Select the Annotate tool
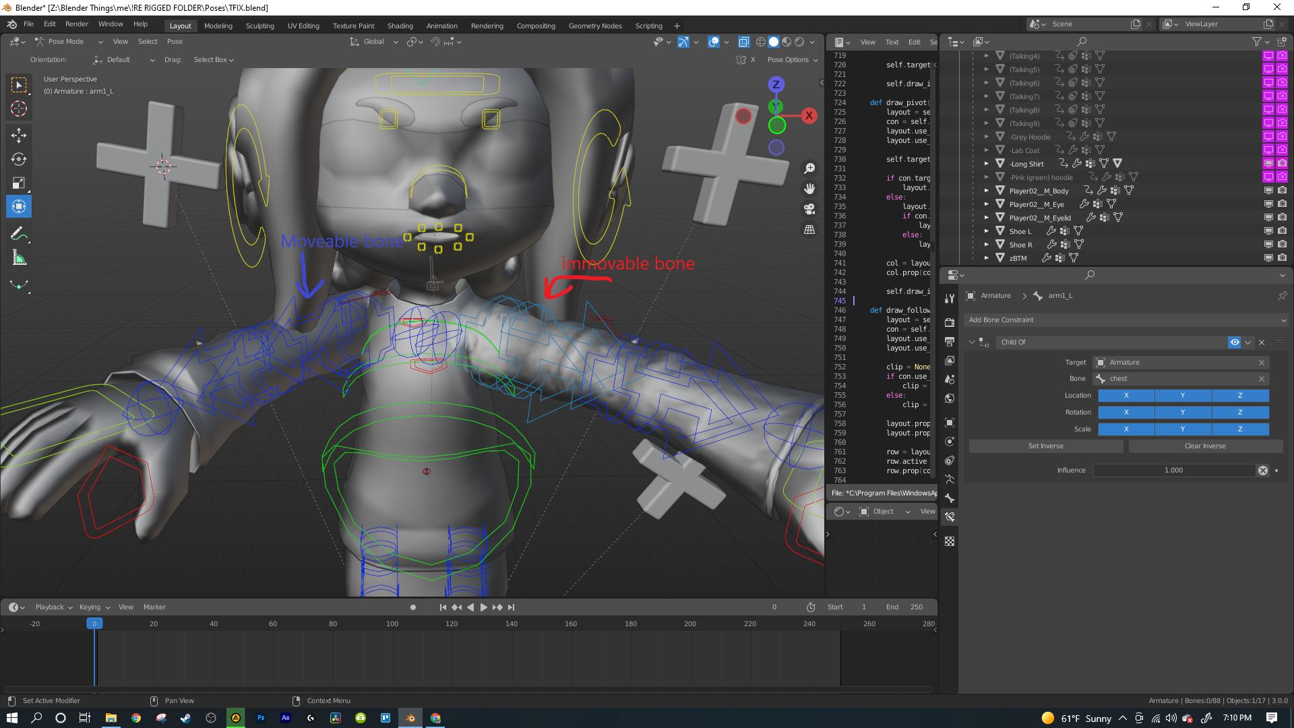Image resolution: width=1294 pixels, height=728 pixels. [19, 234]
